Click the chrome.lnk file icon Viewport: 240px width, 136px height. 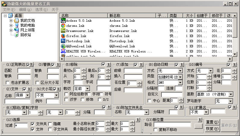(x=63, y=26)
